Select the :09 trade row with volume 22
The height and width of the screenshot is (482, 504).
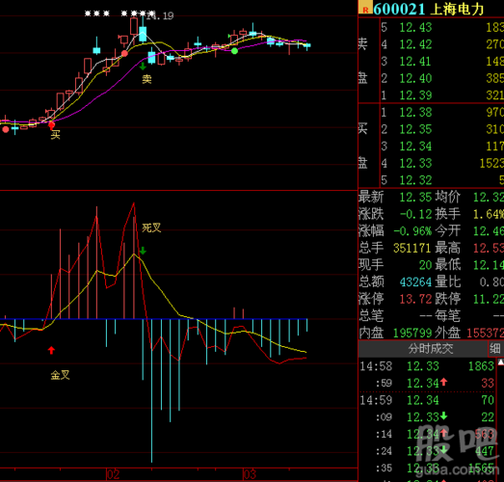[427, 417]
